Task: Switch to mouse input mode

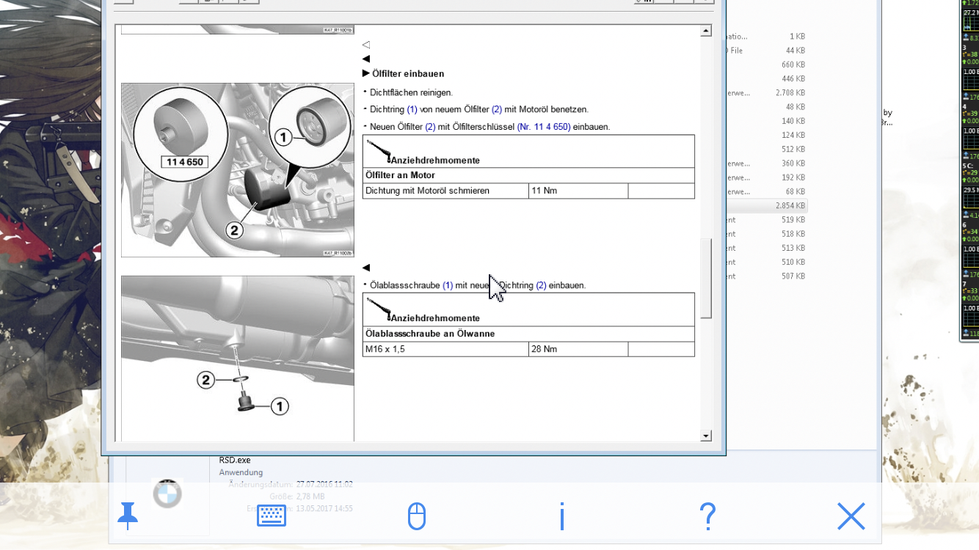Action: click(416, 516)
